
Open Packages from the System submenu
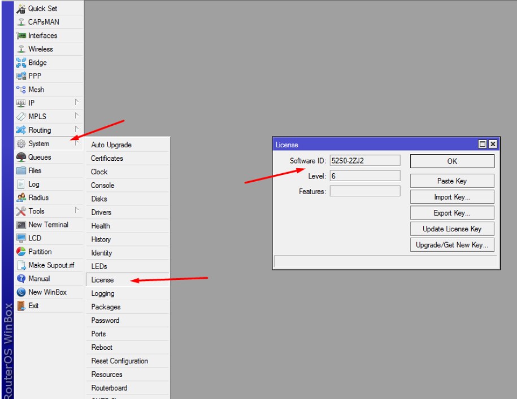pyautogui.click(x=106, y=307)
